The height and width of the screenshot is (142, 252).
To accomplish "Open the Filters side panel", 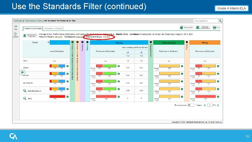I will [x=16, y=27].
